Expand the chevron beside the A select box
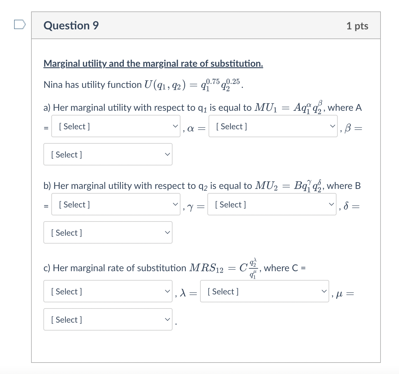The width and height of the screenshot is (399, 374). click(x=175, y=126)
